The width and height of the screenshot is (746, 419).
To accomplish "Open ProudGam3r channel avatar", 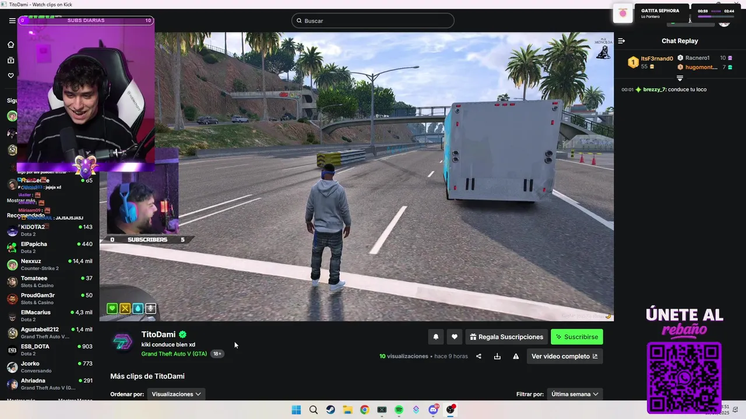I will 12,299.
